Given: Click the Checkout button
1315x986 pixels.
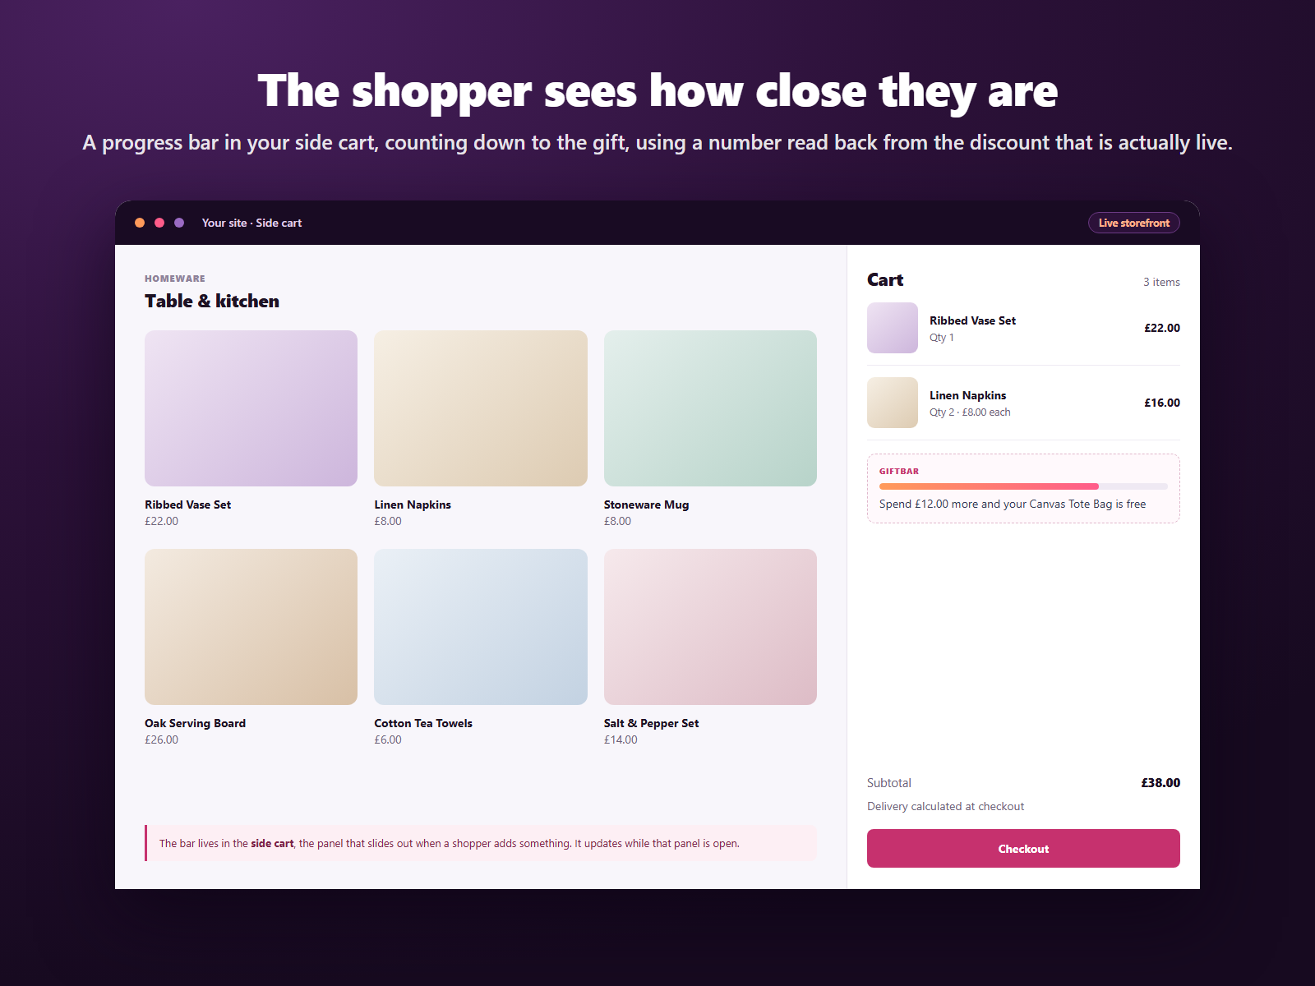Looking at the screenshot, I should (1023, 848).
